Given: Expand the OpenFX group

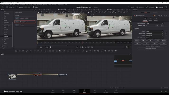Looking at the screenshot, I should pyautogui.click(x=1, y=45).
